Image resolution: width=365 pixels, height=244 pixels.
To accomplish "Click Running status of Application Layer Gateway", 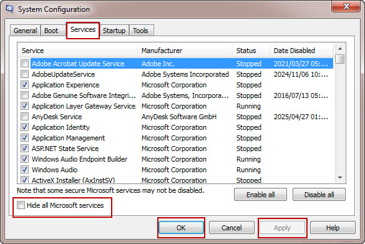I will (x=248, y=106).
